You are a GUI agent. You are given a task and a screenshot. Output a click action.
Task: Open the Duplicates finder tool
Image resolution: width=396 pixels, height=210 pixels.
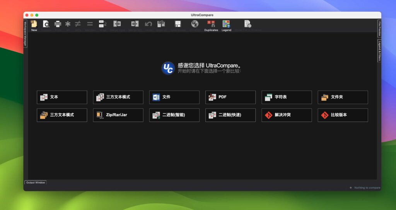[211, 25]
